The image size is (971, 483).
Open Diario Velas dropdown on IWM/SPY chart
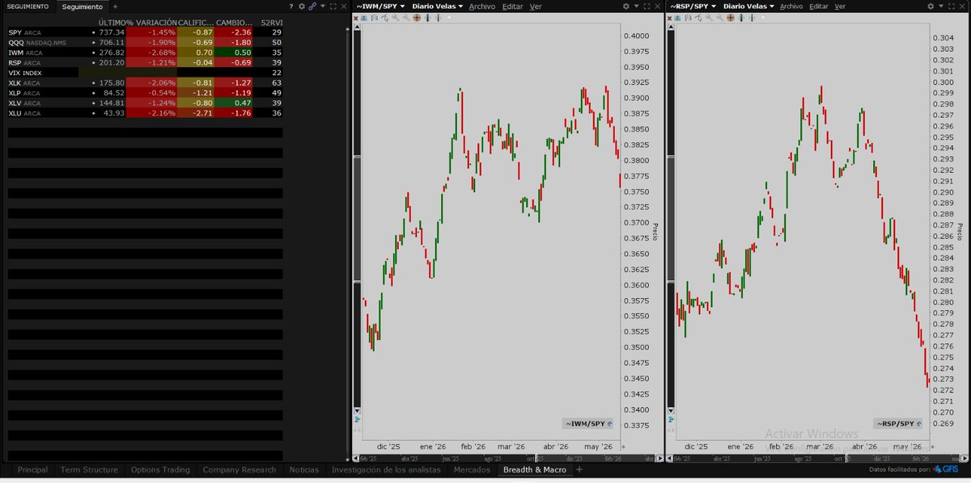[437, 6]
